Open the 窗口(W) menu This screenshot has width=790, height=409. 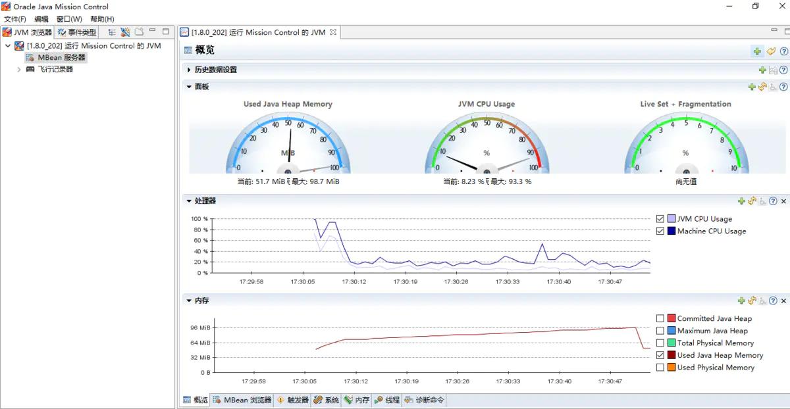click(x=69, y=19)
